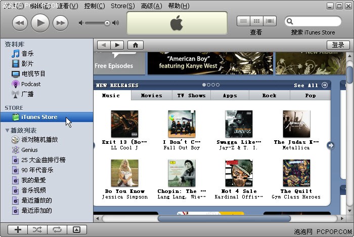Switch to grid view icon
Viewport: 354px width, 237px height.
(256, 21)
